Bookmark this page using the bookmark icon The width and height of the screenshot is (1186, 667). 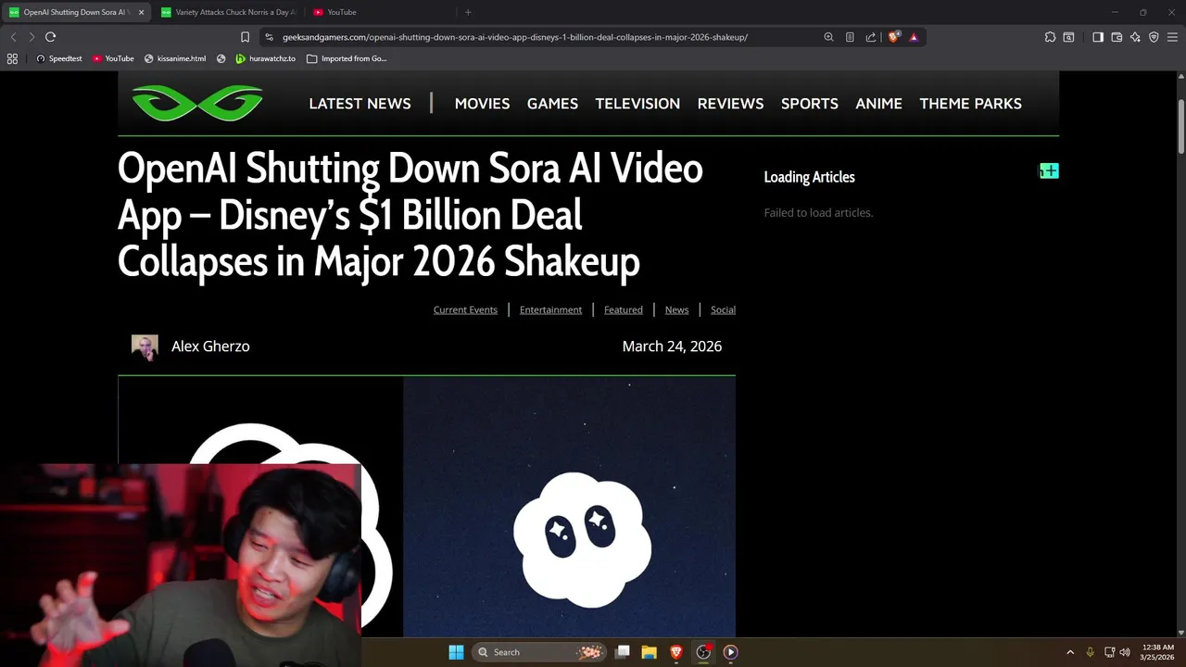pyautogui.click(x=245, y=37)
